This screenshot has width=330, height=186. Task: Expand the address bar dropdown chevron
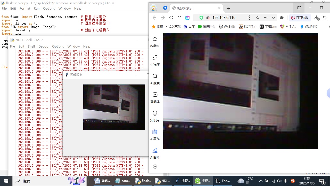coord(274,18)
